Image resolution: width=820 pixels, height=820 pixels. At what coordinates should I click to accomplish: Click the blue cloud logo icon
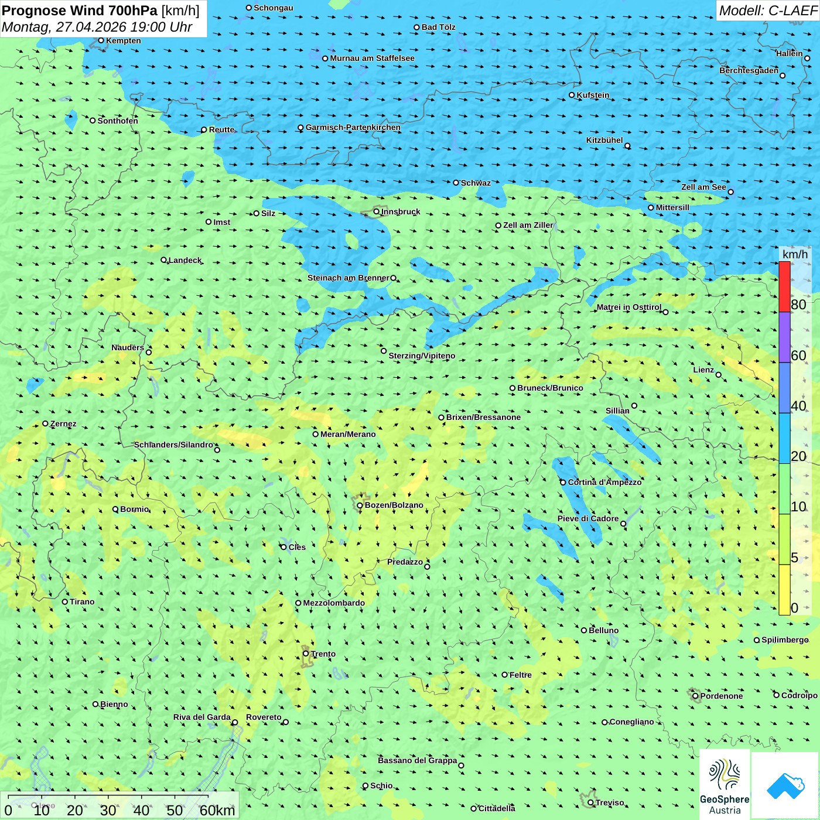coord(785,785)
